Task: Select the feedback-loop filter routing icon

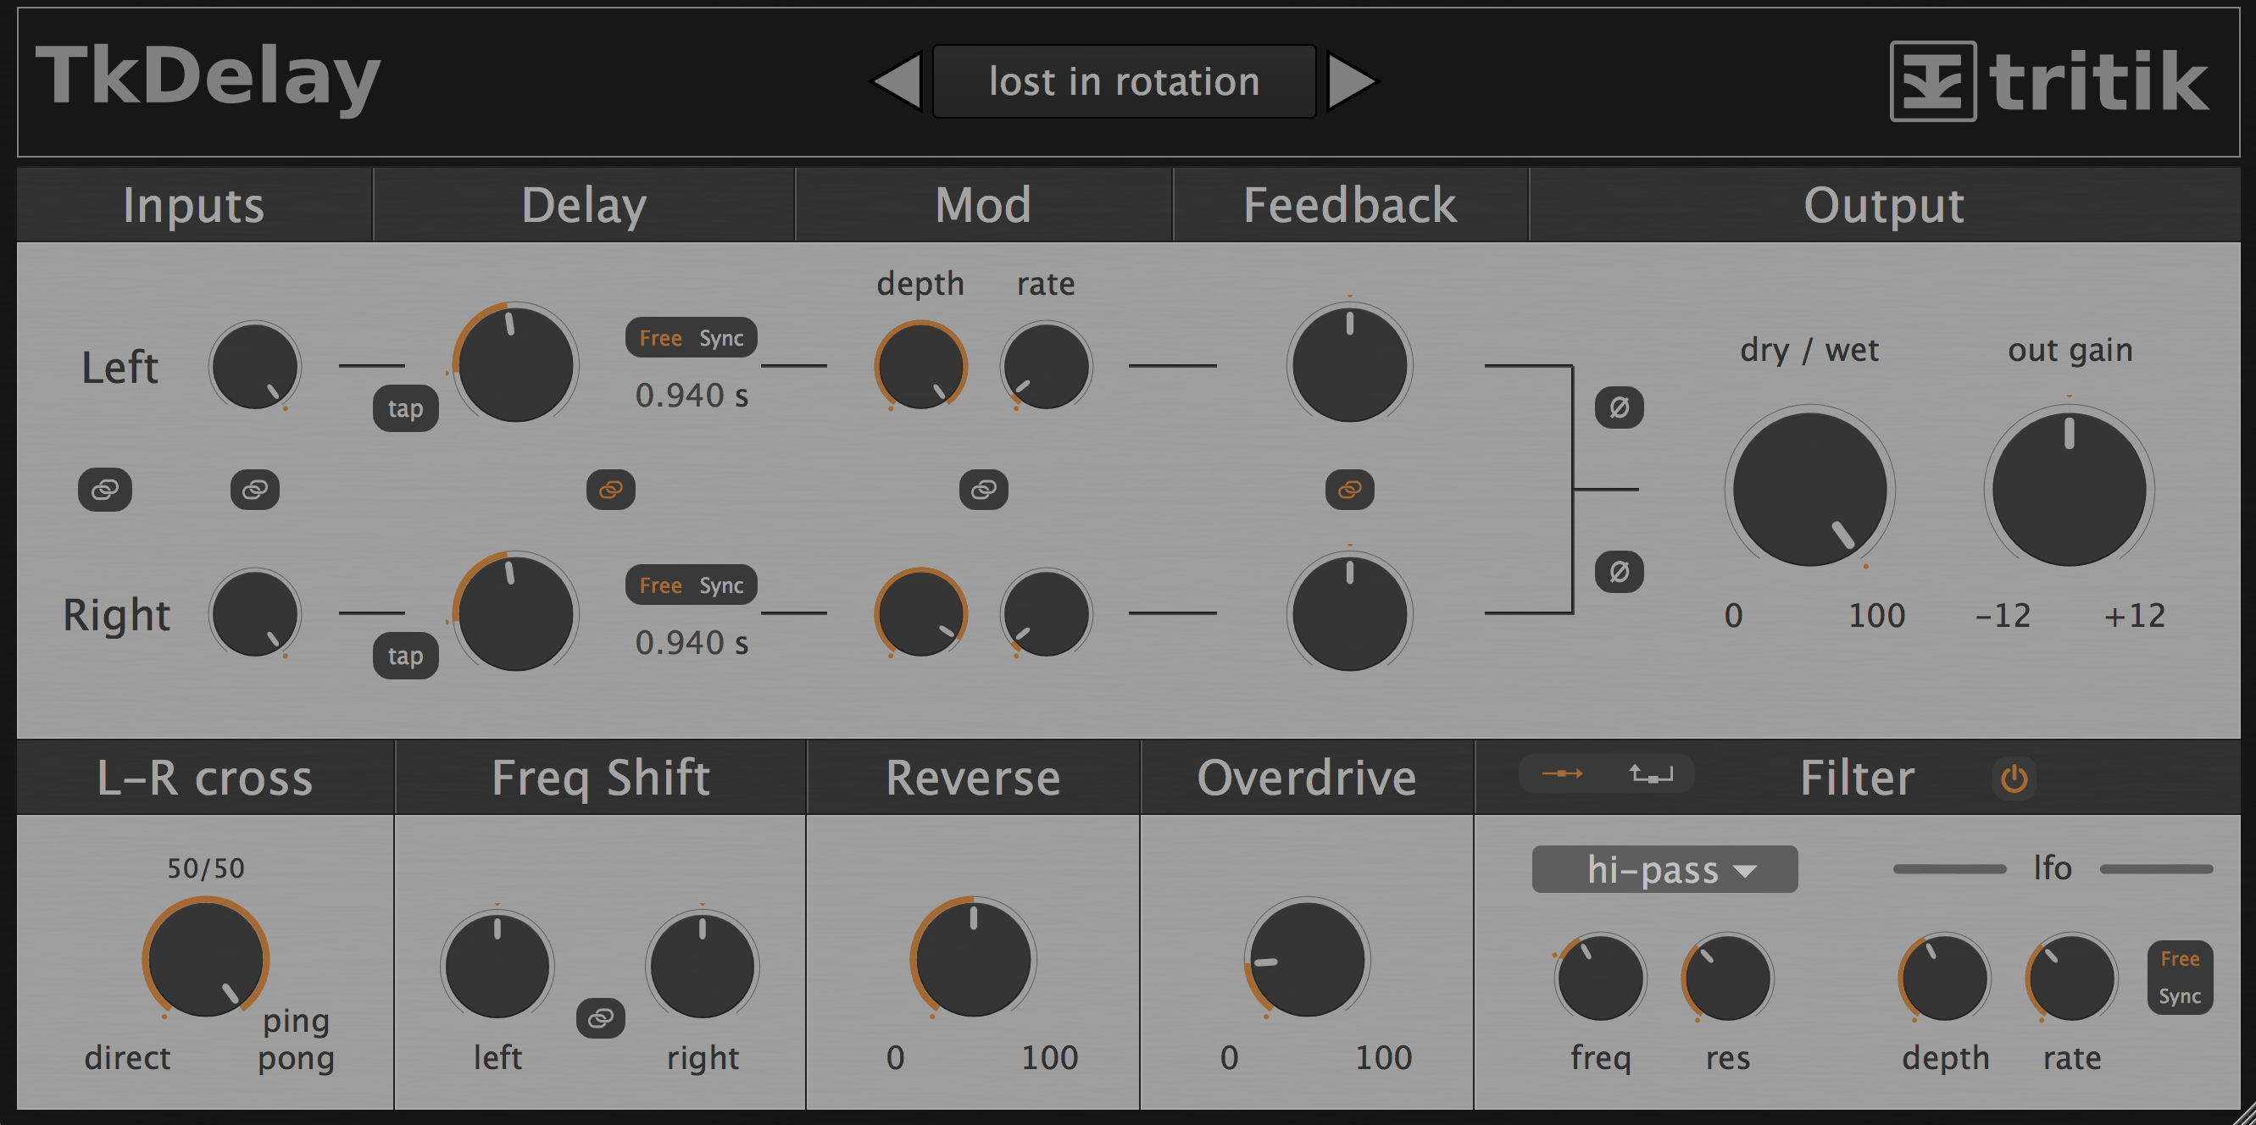Action: pyautogui.click(x=1651, y=774)
